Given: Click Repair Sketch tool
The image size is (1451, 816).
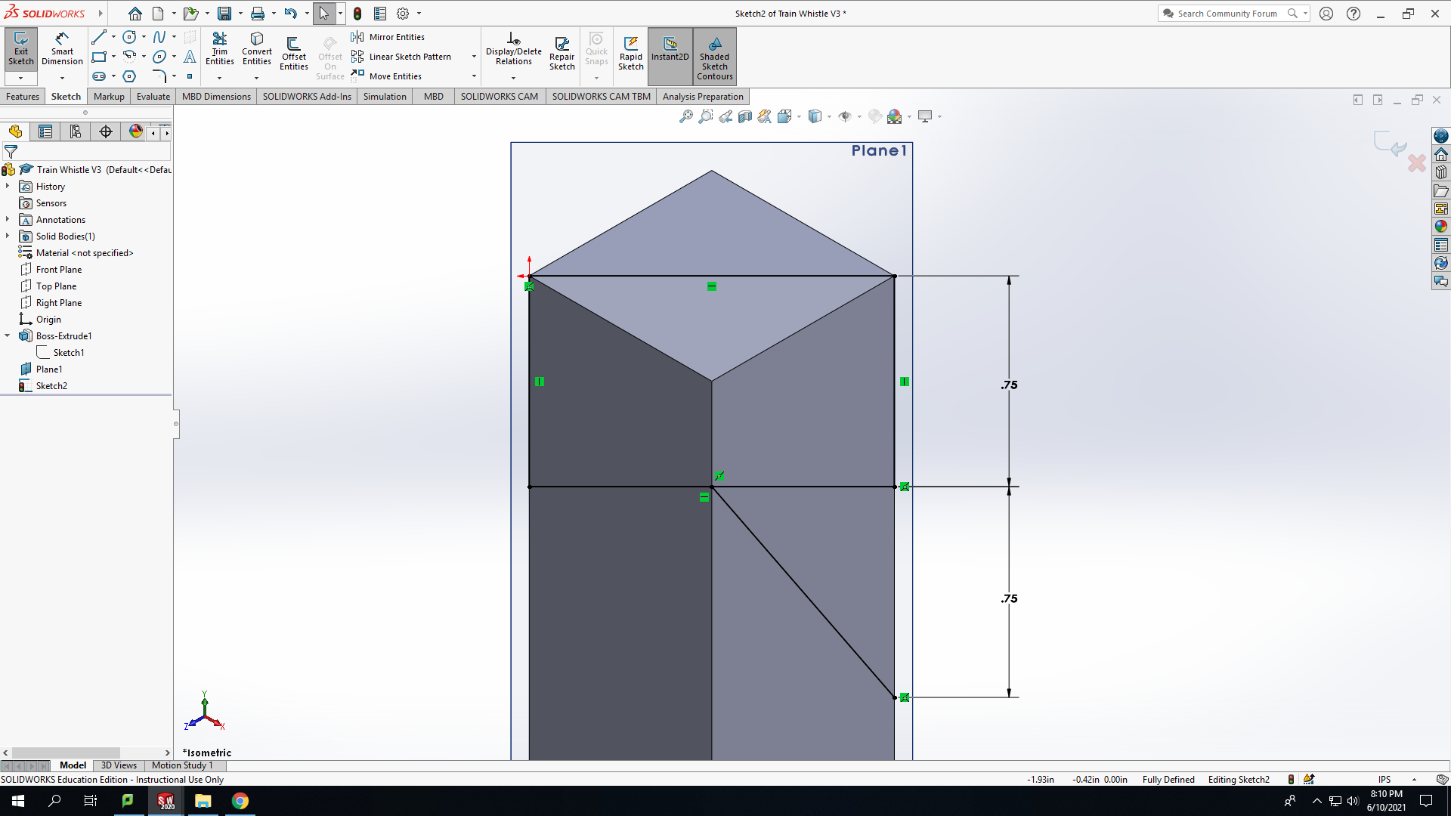Looking at the screenshot, I should point(562,53).
